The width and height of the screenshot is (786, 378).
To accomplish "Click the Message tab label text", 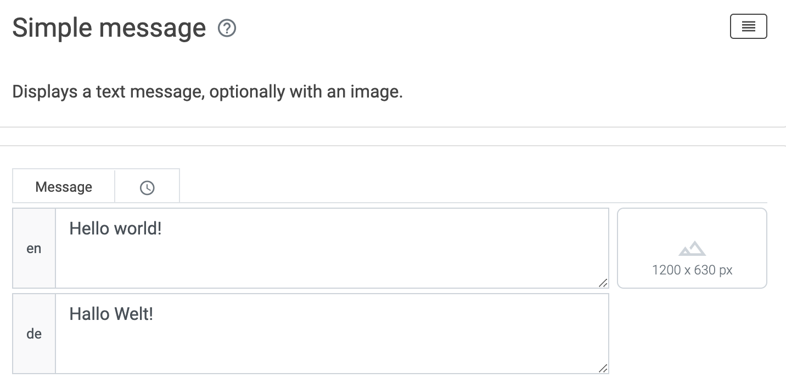I will (x=63, y=186).
